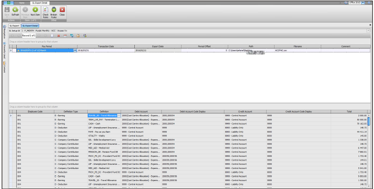Open the Content side panel

[x=4, y=67]
